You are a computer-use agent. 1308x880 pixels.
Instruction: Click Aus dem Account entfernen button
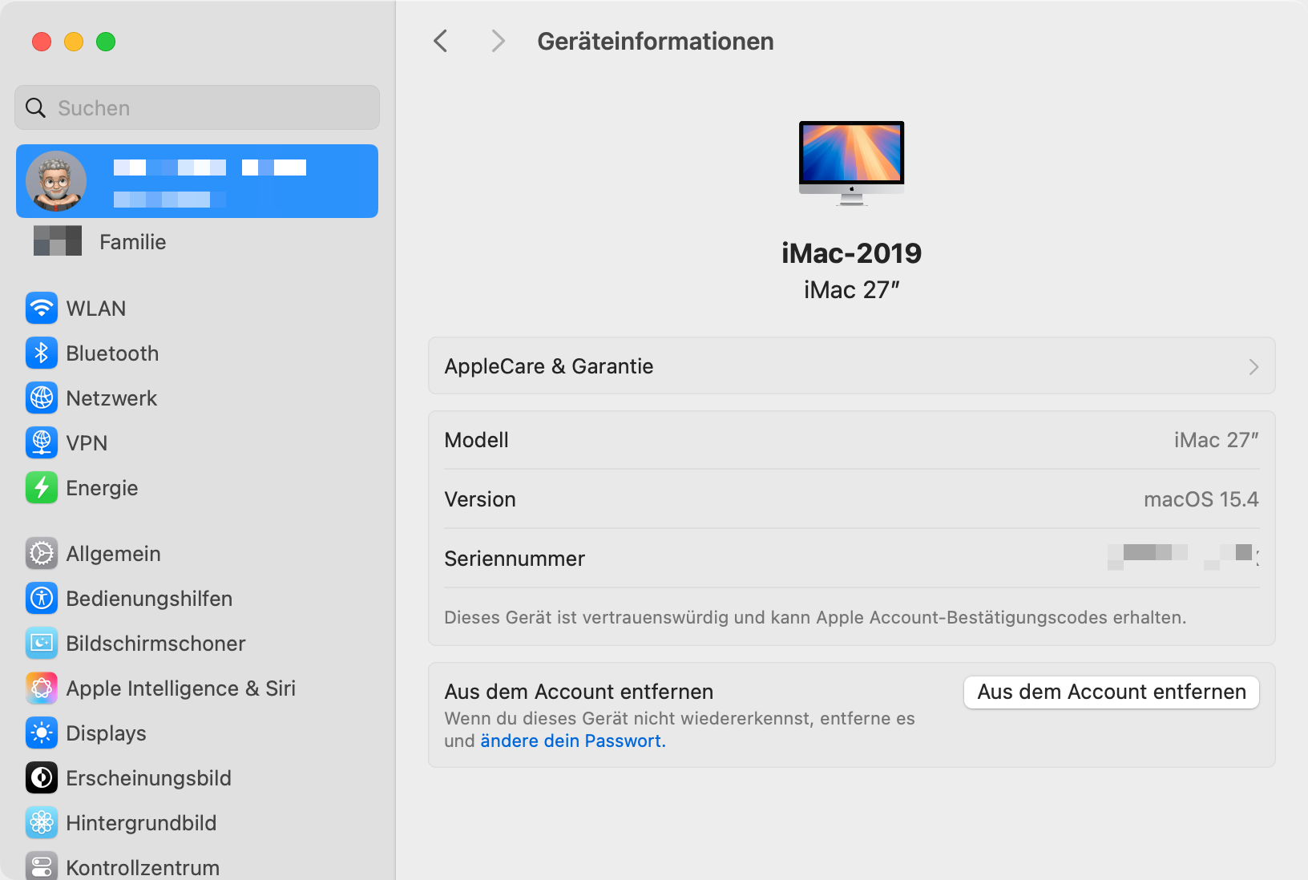(x=1112, y=692)
